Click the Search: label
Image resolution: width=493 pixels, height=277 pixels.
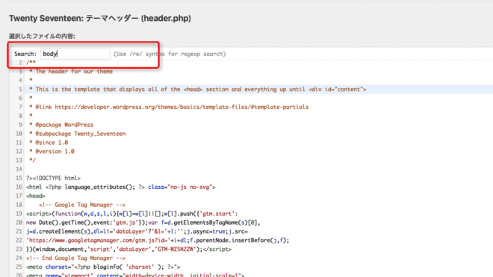(25, 54)
